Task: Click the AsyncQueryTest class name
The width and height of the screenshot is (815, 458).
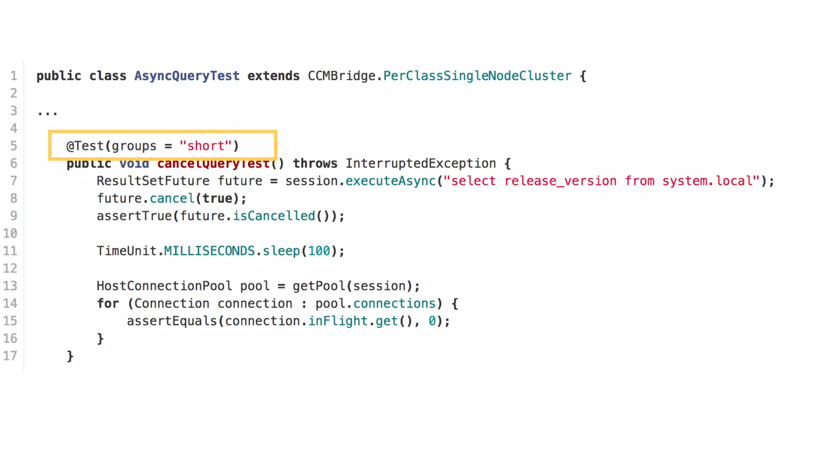Action: 187,76
